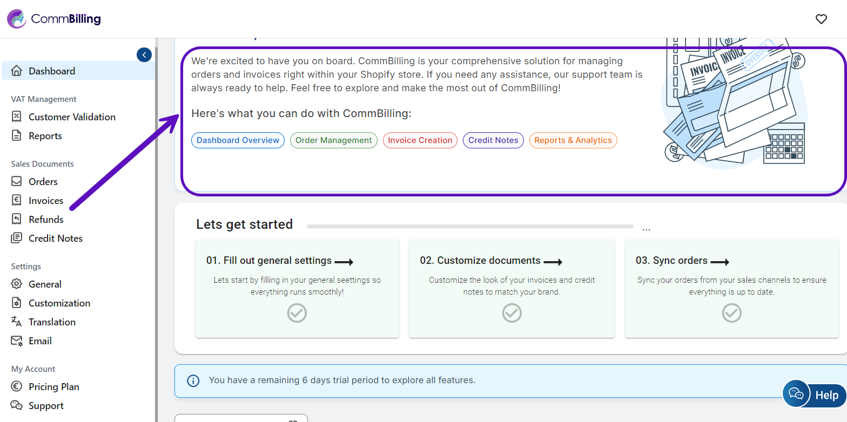Open the Support page
847x422 pixels.
pos(46,405)
